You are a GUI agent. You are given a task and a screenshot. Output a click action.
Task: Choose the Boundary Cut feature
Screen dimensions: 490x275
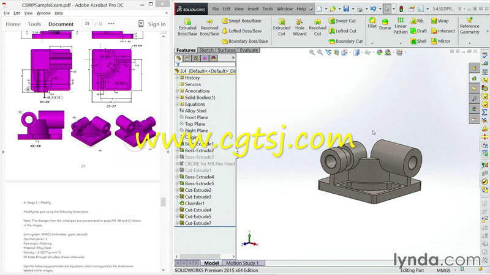coord(345,41)
